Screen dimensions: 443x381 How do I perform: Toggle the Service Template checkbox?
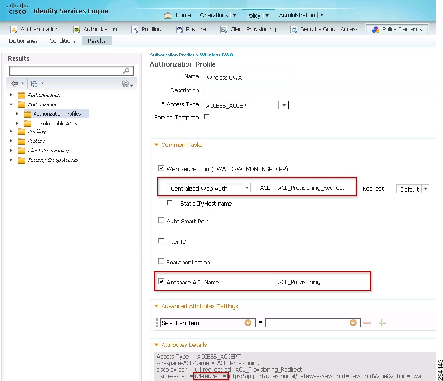pyautogui.click(x=207, y=117)
